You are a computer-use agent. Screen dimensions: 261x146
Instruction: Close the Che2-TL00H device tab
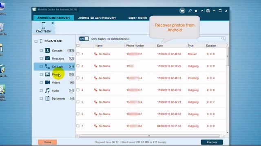(53, 23)
